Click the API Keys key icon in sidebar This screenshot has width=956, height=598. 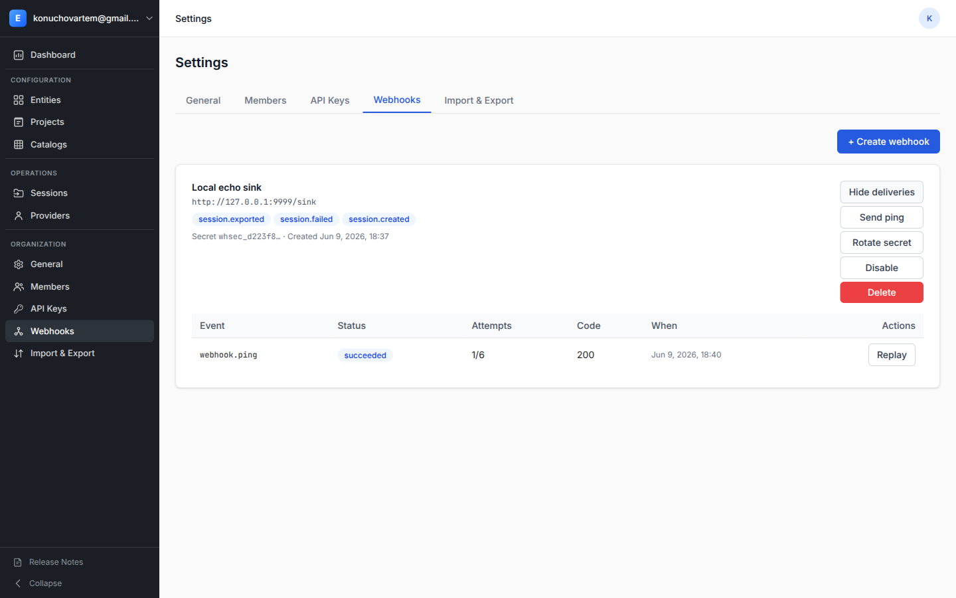(19, 309)
